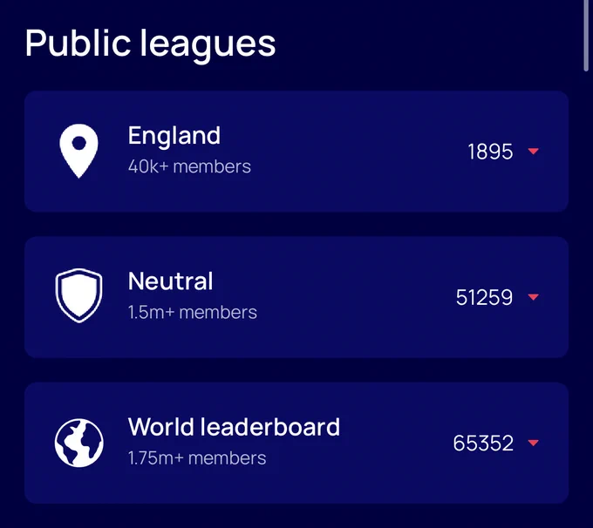This screenshot has height=528, width=593.
Task: Click the 1.5m+ members text
Action: click(193, 313)
